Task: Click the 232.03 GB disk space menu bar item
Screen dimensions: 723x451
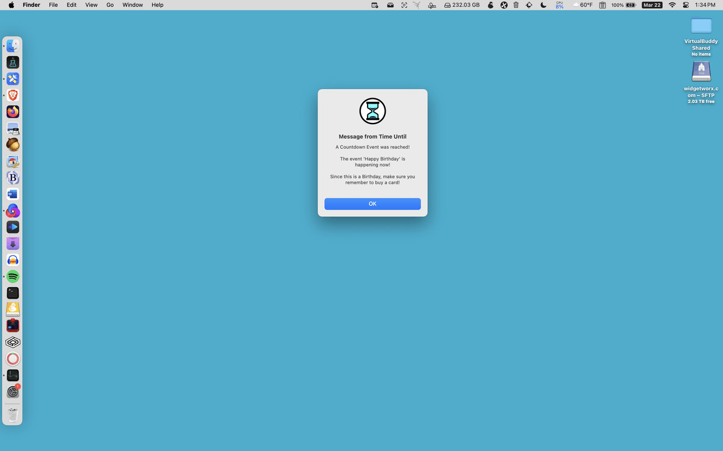Action: click(462, 5)
